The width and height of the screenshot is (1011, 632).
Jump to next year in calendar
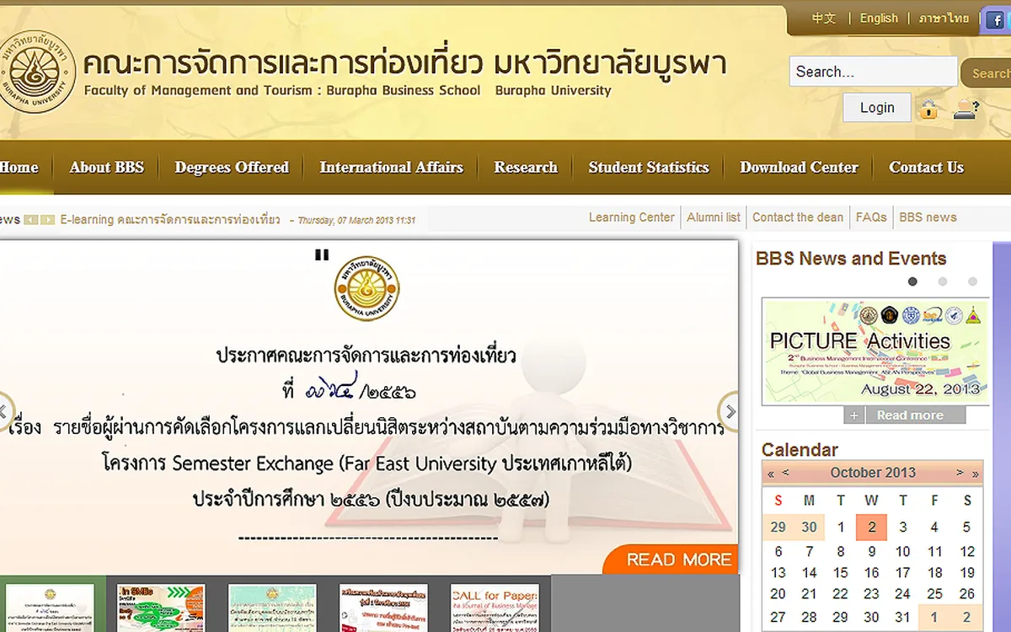point(975,474)
